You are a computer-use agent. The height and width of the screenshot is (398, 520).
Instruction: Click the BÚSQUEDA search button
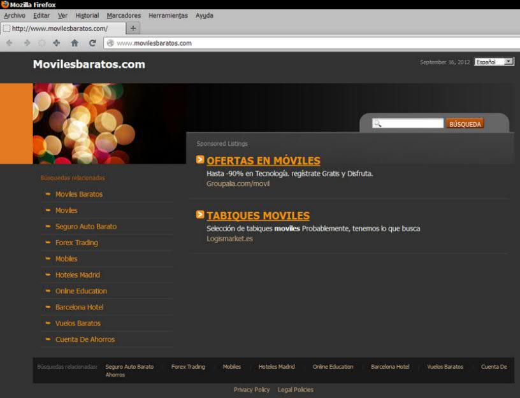[465, 124]
